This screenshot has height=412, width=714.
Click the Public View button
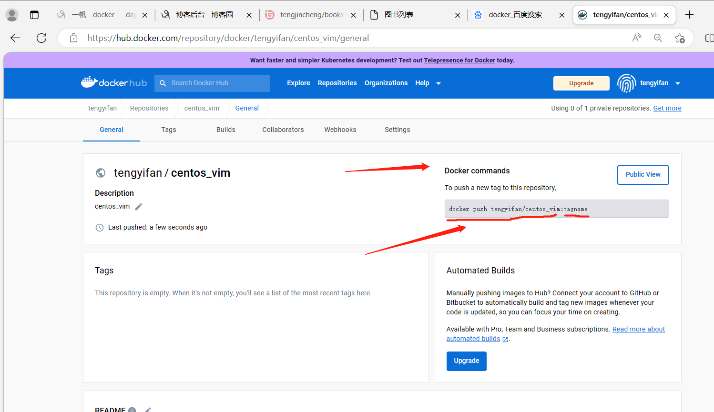pyautogui.click(x=643, y=175)
